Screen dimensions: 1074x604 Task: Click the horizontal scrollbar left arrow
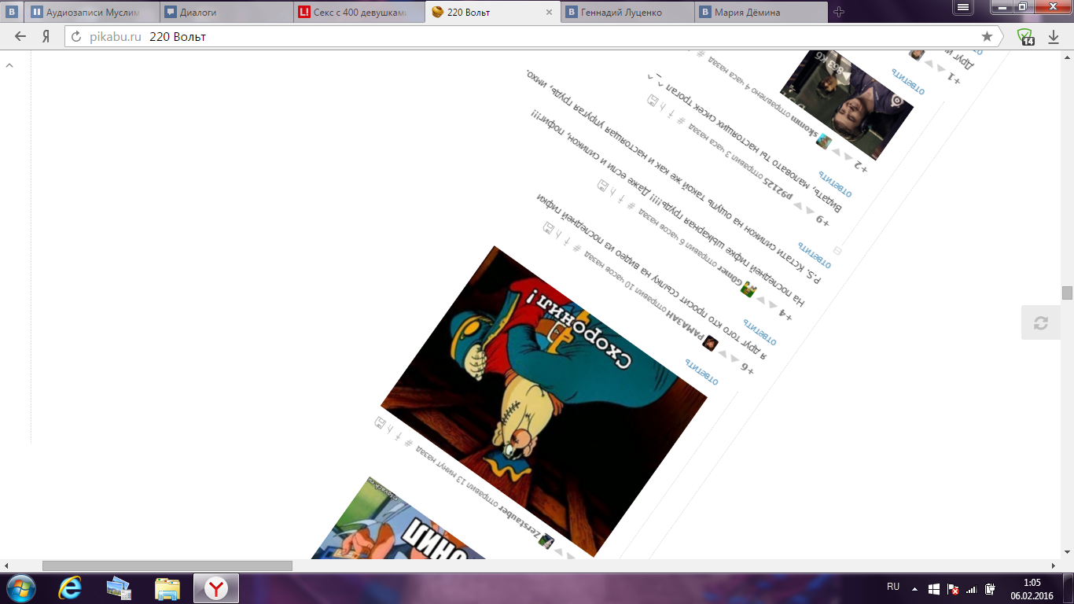tap(6, 565)
